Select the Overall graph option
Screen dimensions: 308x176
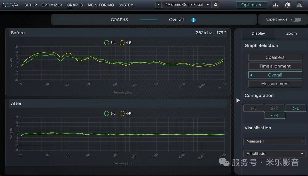pyautogui.click(x=275, y=75)
